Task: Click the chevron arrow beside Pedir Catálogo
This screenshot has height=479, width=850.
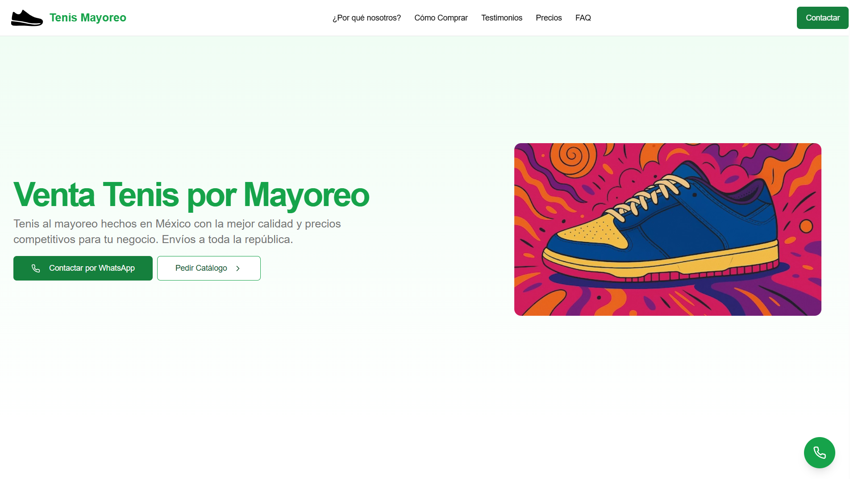Action: click(238, 268)
